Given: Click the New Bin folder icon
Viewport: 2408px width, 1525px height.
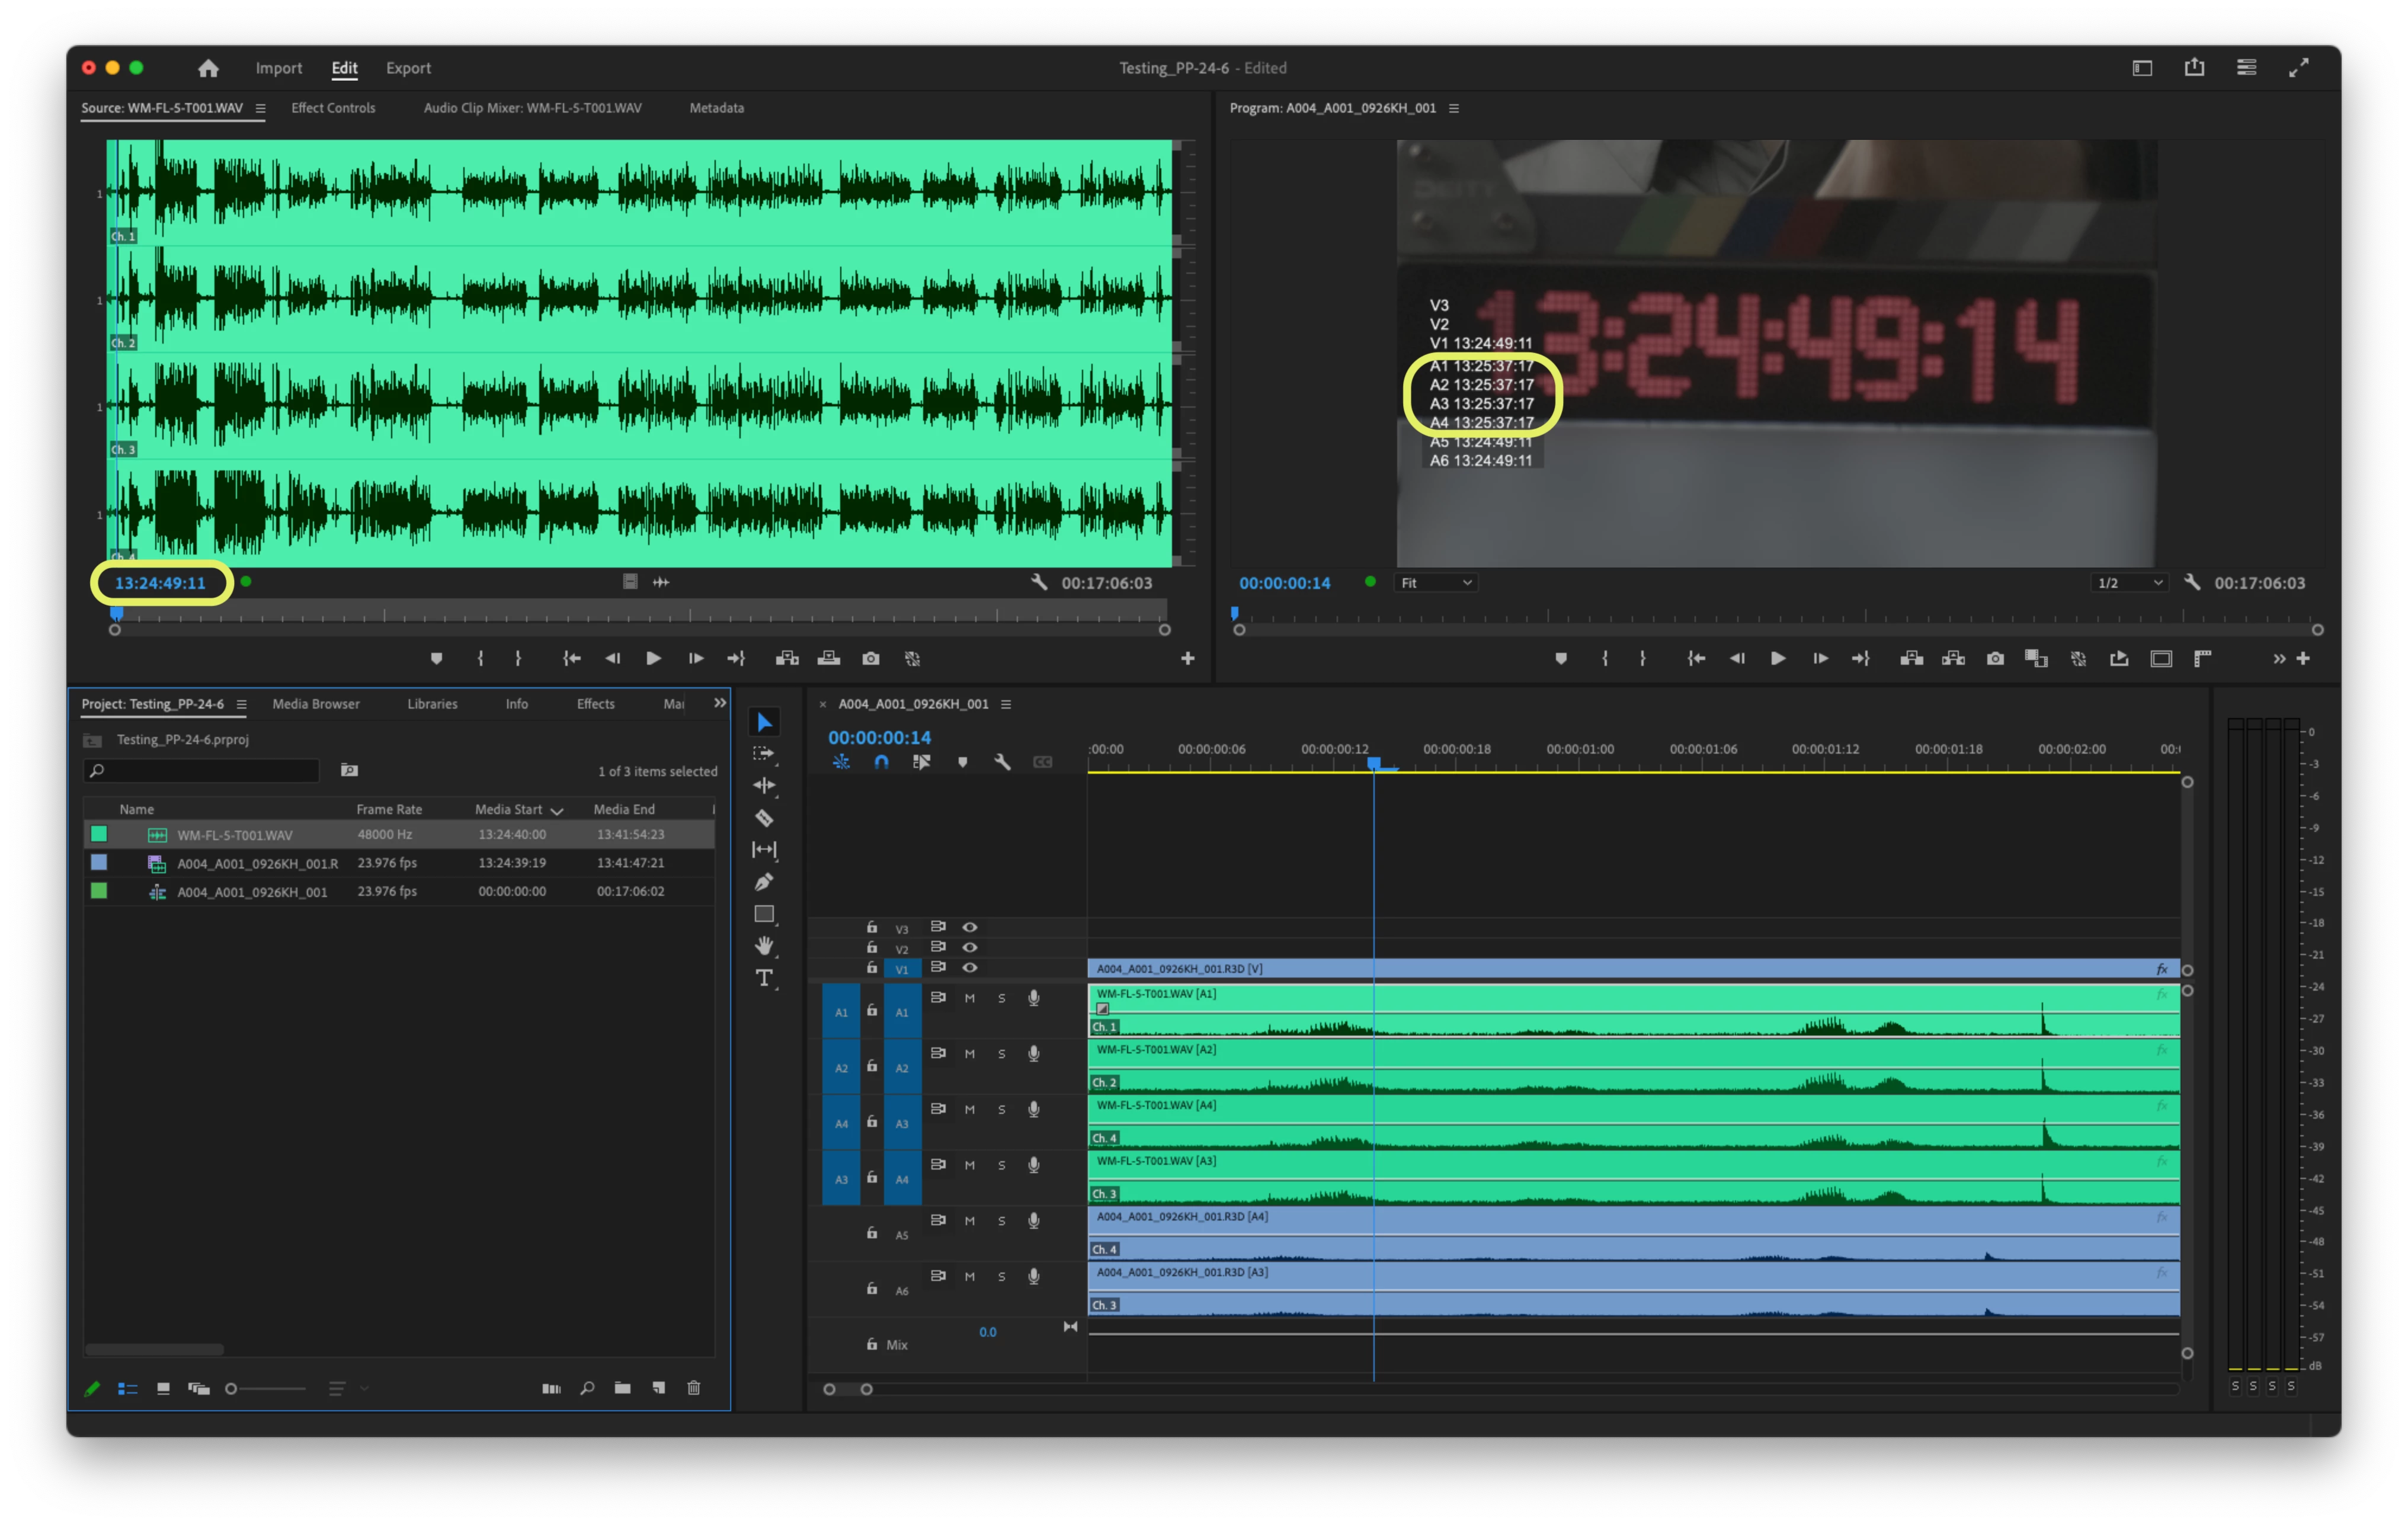Looking at the screenshot, I should click(622, 1388).
